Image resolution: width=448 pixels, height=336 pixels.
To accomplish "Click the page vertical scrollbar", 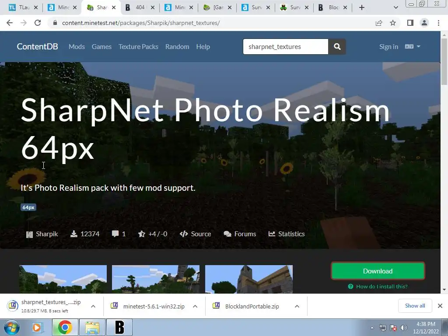I will 444,61.
